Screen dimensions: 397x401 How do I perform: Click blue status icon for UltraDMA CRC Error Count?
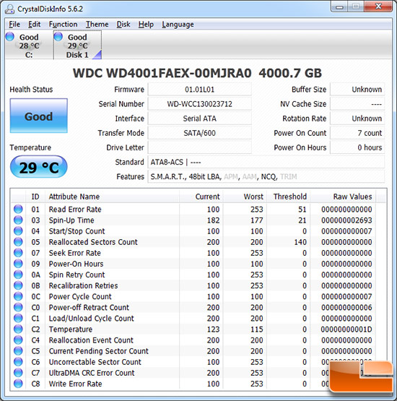point(18,373)
